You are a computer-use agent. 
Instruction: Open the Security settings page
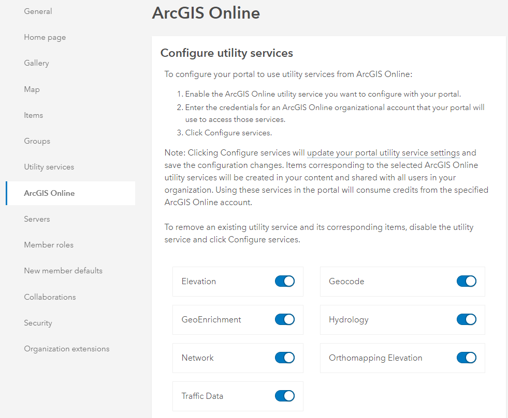[38, 322]
